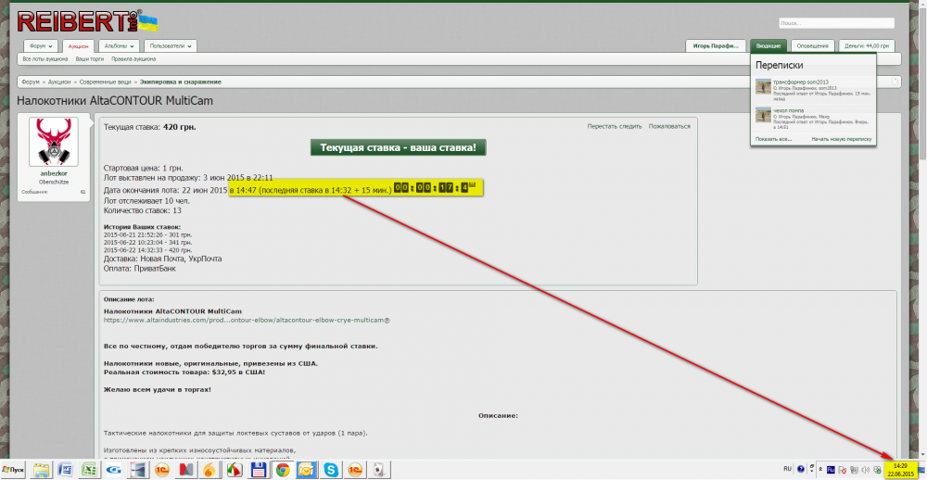Image resolution: width=927 pixels, height=480 pixels.
Task: Launch Excel from the taskbar
Action: click(x=90, y=470)
